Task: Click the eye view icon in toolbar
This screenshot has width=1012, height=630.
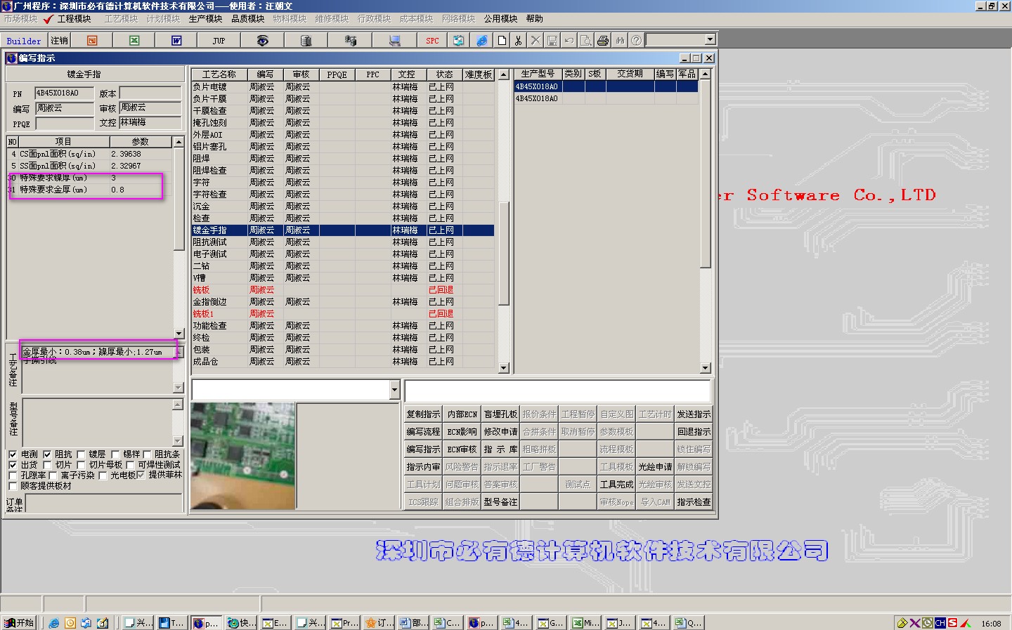Action: 262,41
